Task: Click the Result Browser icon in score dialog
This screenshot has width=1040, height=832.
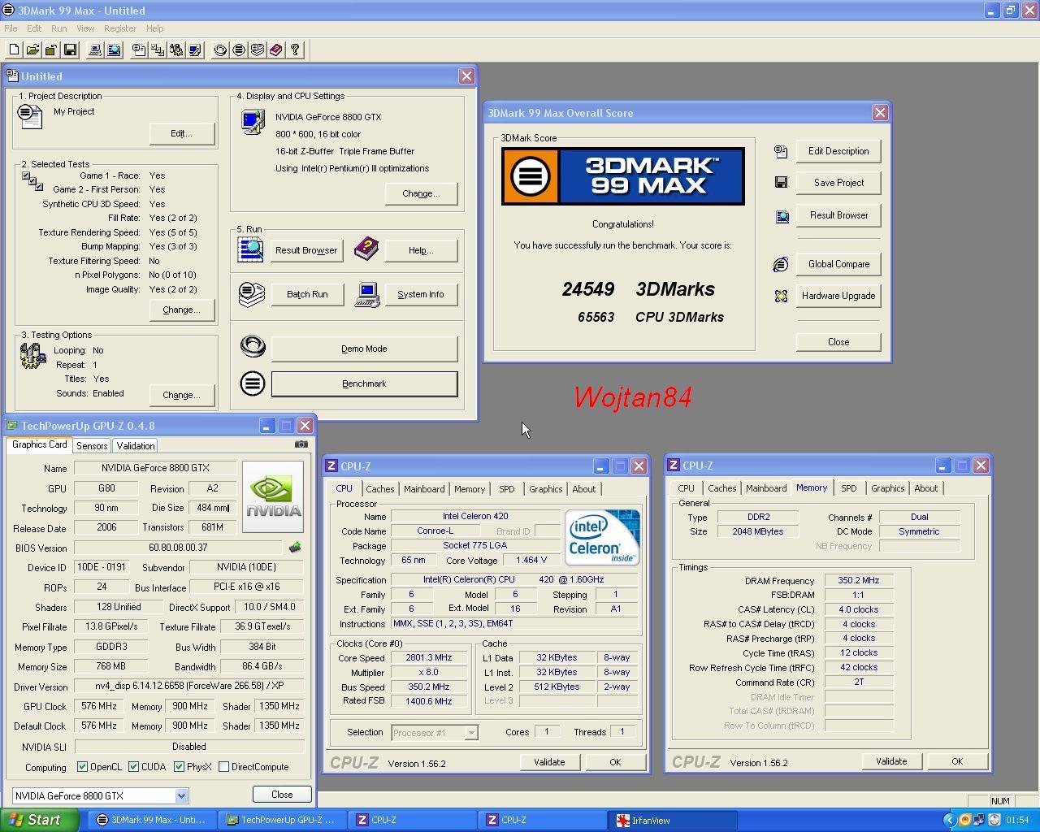Action: pos(782,216)
